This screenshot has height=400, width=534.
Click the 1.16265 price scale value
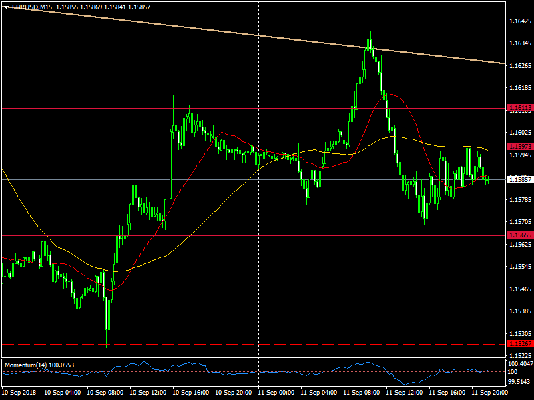519,66
